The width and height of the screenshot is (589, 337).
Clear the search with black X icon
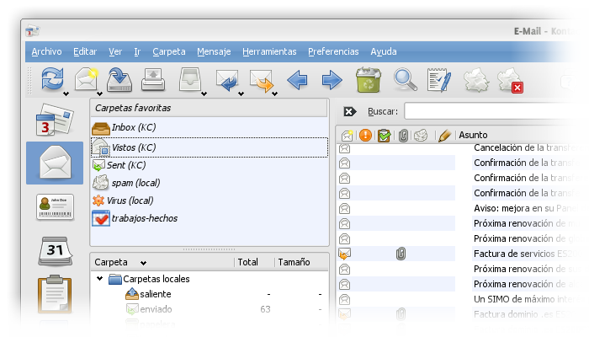click(349, 111)
